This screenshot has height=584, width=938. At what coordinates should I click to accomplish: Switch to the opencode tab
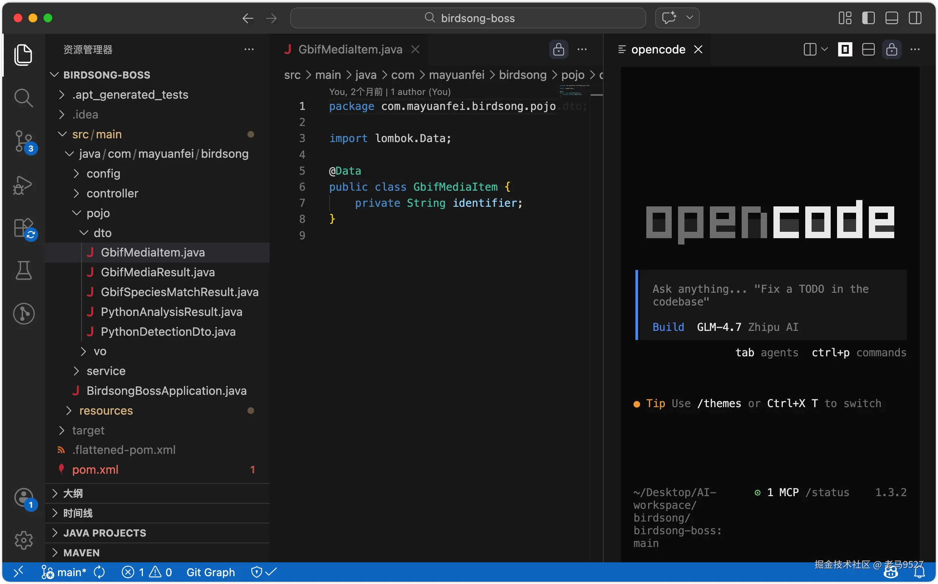[x=657, y=49]
